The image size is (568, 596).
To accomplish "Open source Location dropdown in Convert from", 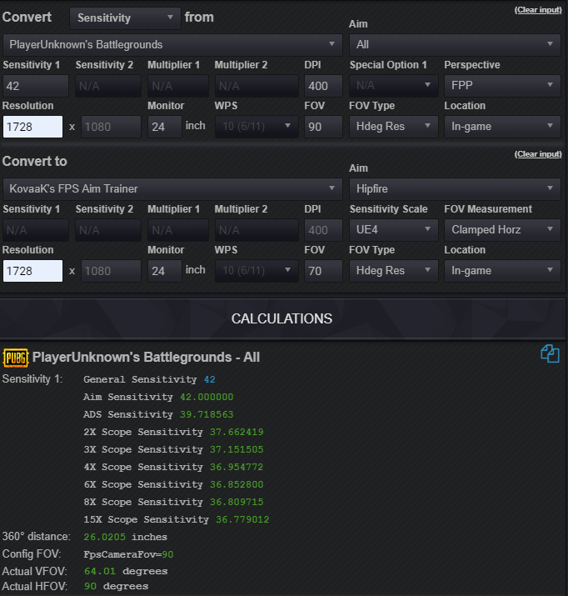I will 502,127.
